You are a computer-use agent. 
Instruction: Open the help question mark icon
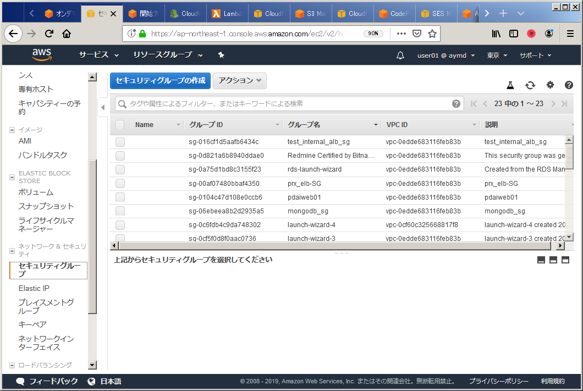pos(569,85)
